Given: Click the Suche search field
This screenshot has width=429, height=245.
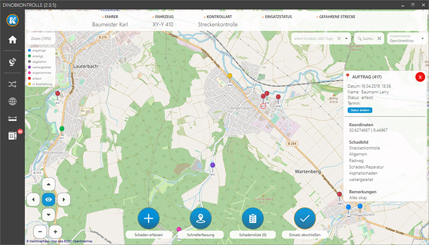Looking at the screenshot, I should 370,39.
